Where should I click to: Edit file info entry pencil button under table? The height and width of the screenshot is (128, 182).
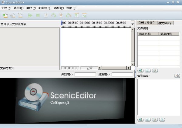tap(155, 70)
